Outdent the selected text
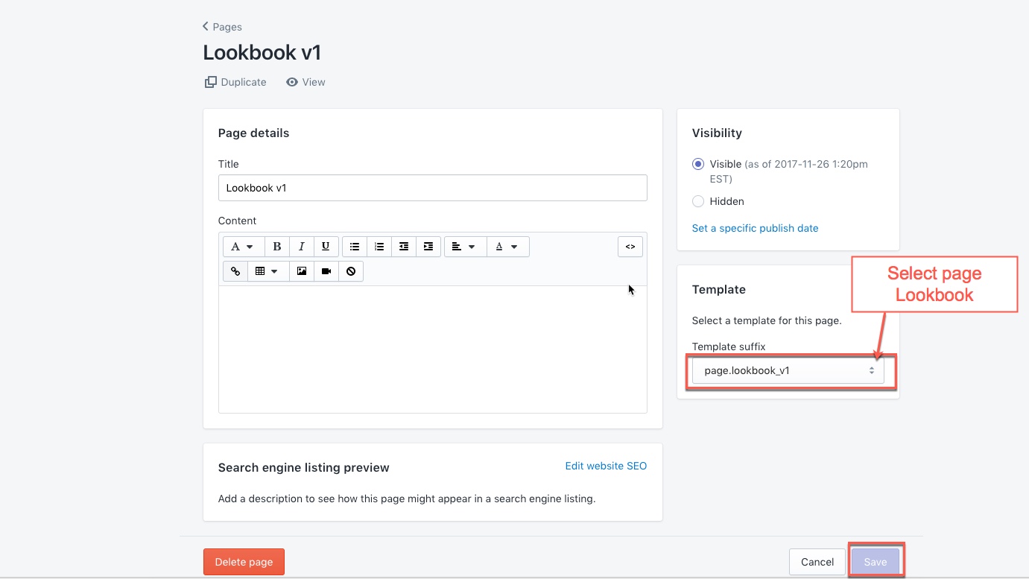The image size is (1029, 579). click(404, 247)
